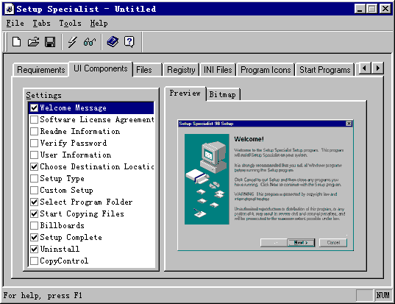Click the context help question icon
This screenshot has height=304, width=395.
(x=129, y=42)
